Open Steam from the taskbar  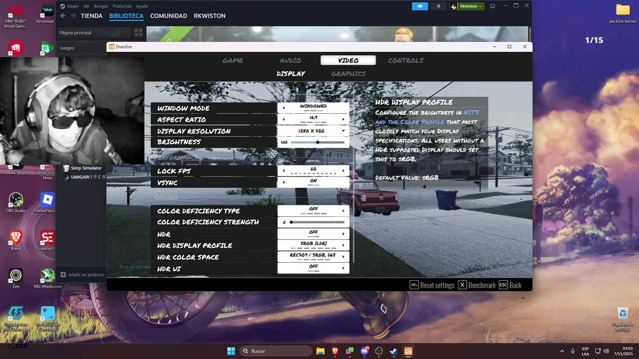click(393, 351)
